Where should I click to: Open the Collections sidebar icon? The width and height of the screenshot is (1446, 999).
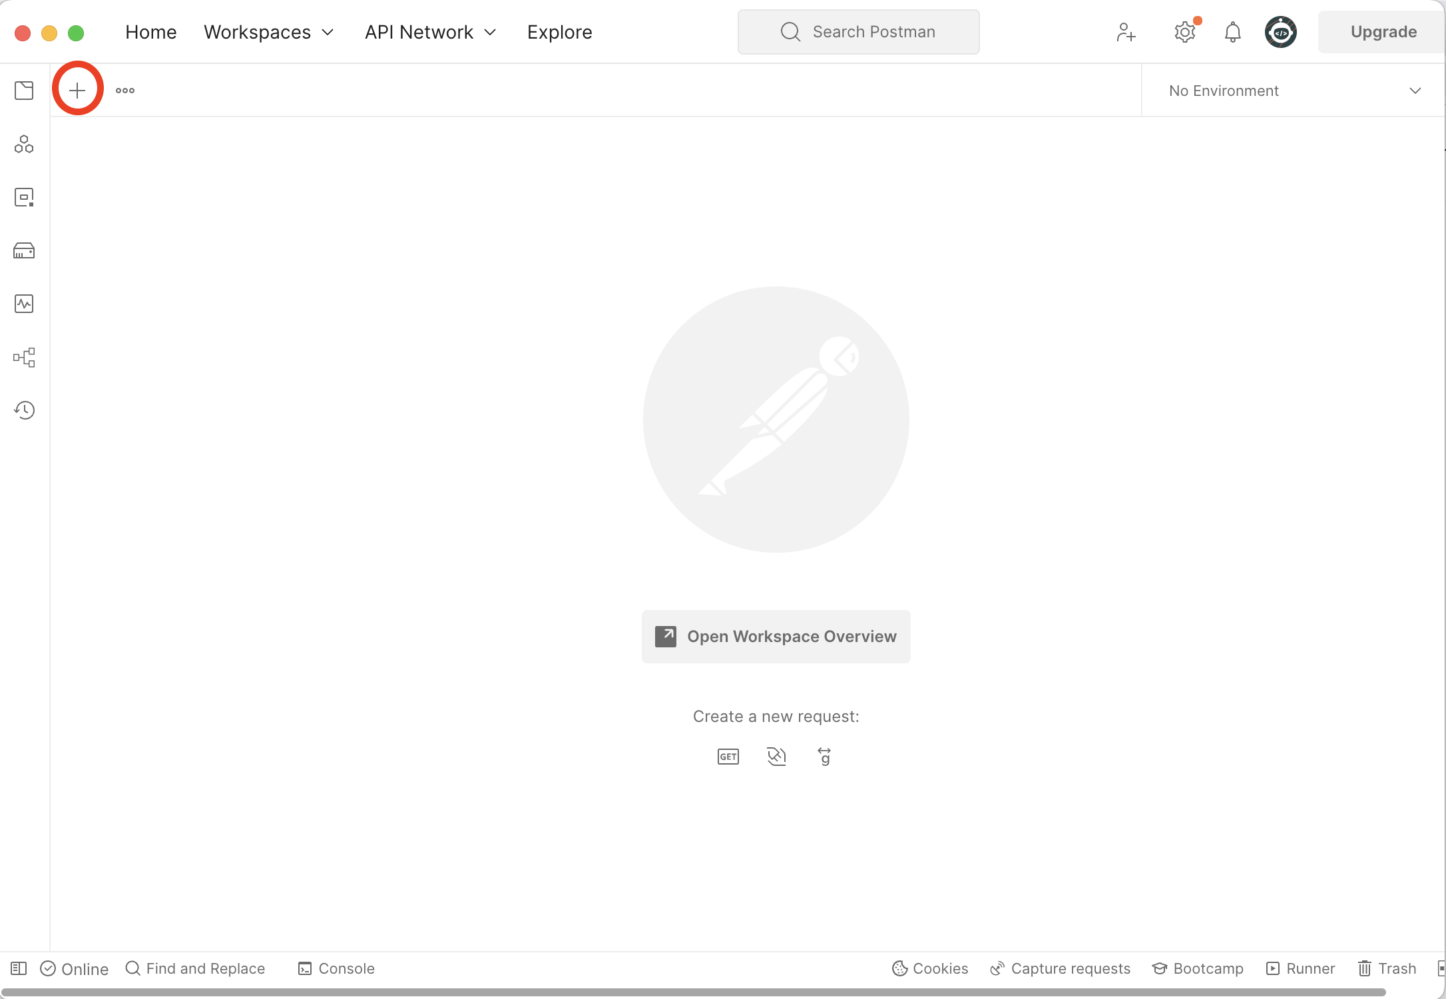[24, 91]
